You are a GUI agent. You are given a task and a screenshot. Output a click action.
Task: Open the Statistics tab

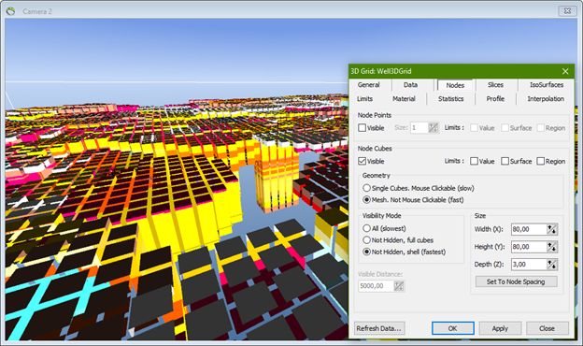click(450, 99)
